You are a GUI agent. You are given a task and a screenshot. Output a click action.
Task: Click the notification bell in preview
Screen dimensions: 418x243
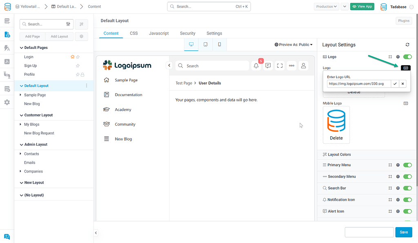pos(256,66)
